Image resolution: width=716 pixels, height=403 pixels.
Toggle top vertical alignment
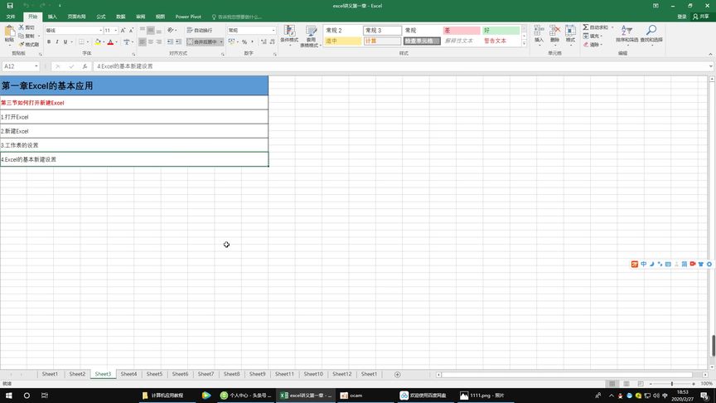(143, 30)
